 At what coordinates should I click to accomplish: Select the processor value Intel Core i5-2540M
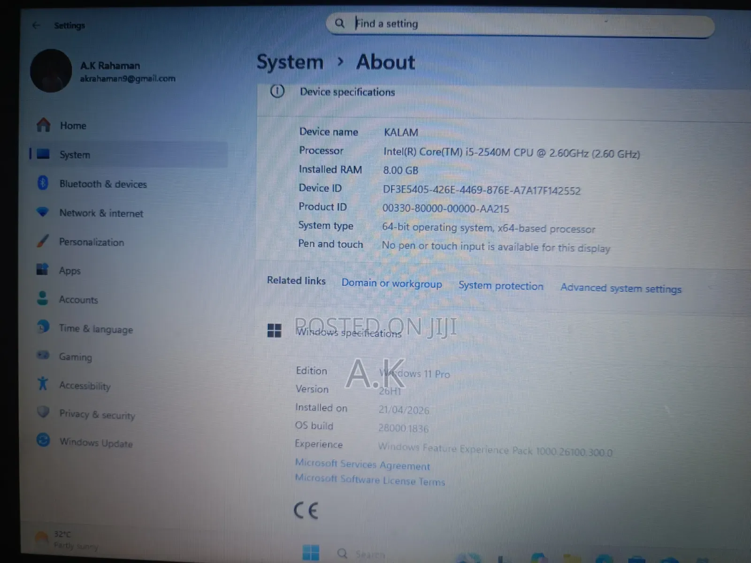tap(512, 153)
